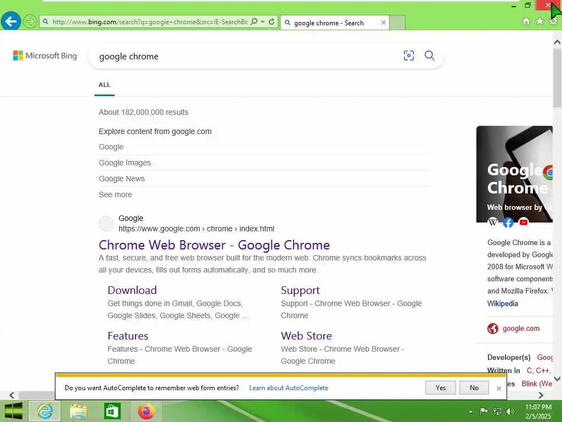Viewport: 562px width, 422px height.
Task: Open the Action Center flag icon
Action: [x=484, y=411]
